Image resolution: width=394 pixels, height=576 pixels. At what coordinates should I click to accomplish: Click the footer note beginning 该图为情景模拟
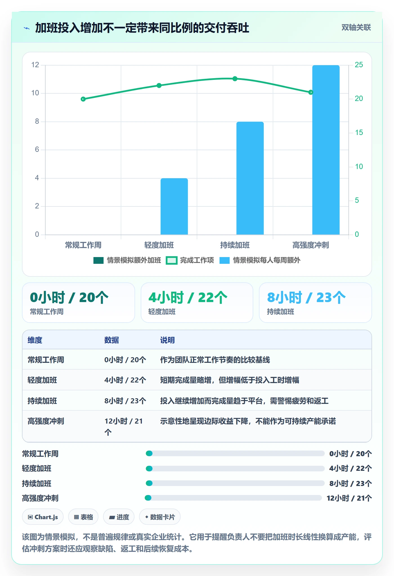pos(197,543)
